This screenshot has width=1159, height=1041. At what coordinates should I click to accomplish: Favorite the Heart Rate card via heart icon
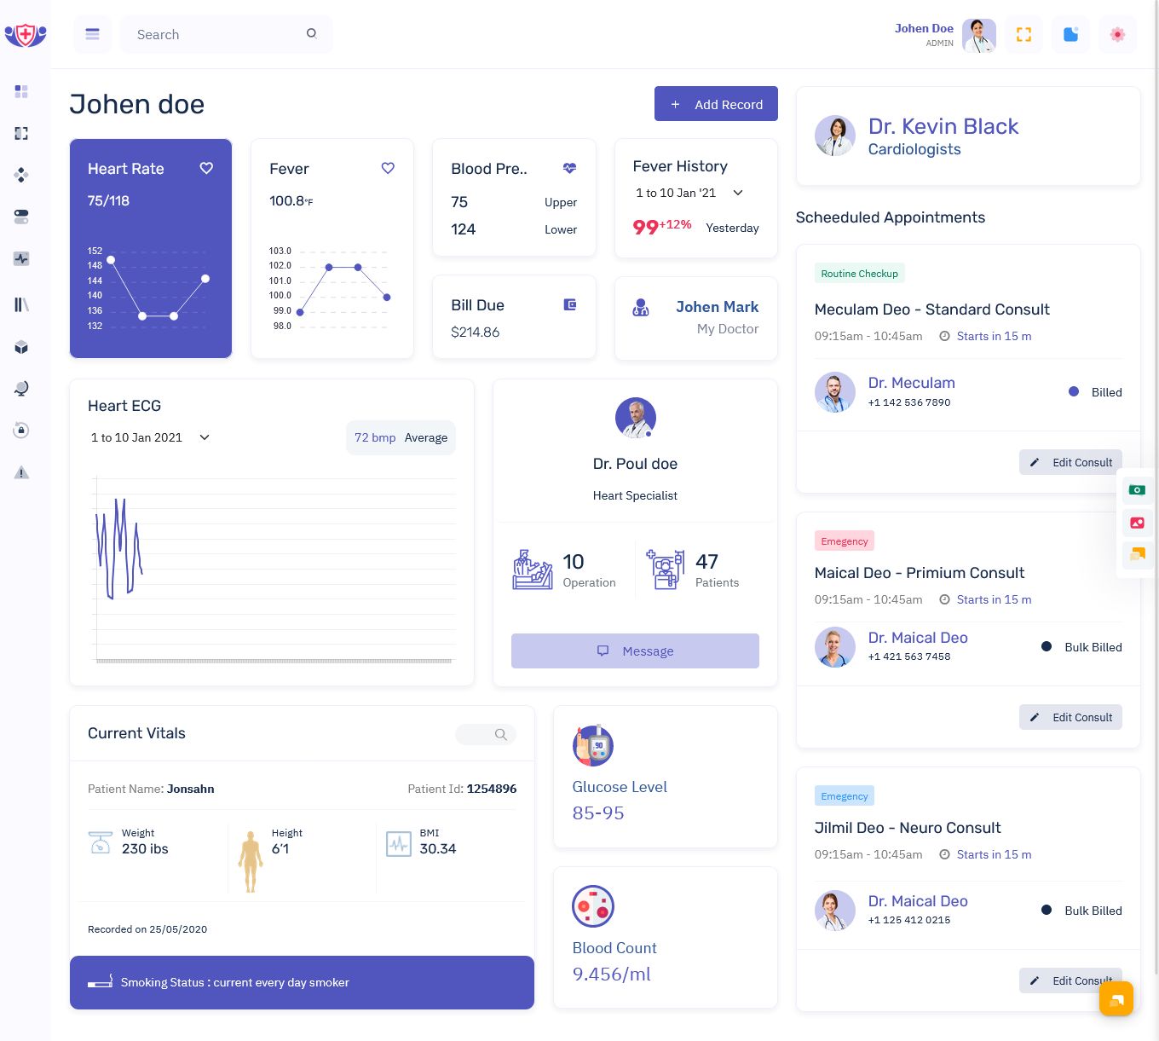[x=206, y=168]
